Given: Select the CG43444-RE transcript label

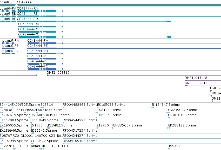Looking at the screenshot, I should (x=27, y=14).
